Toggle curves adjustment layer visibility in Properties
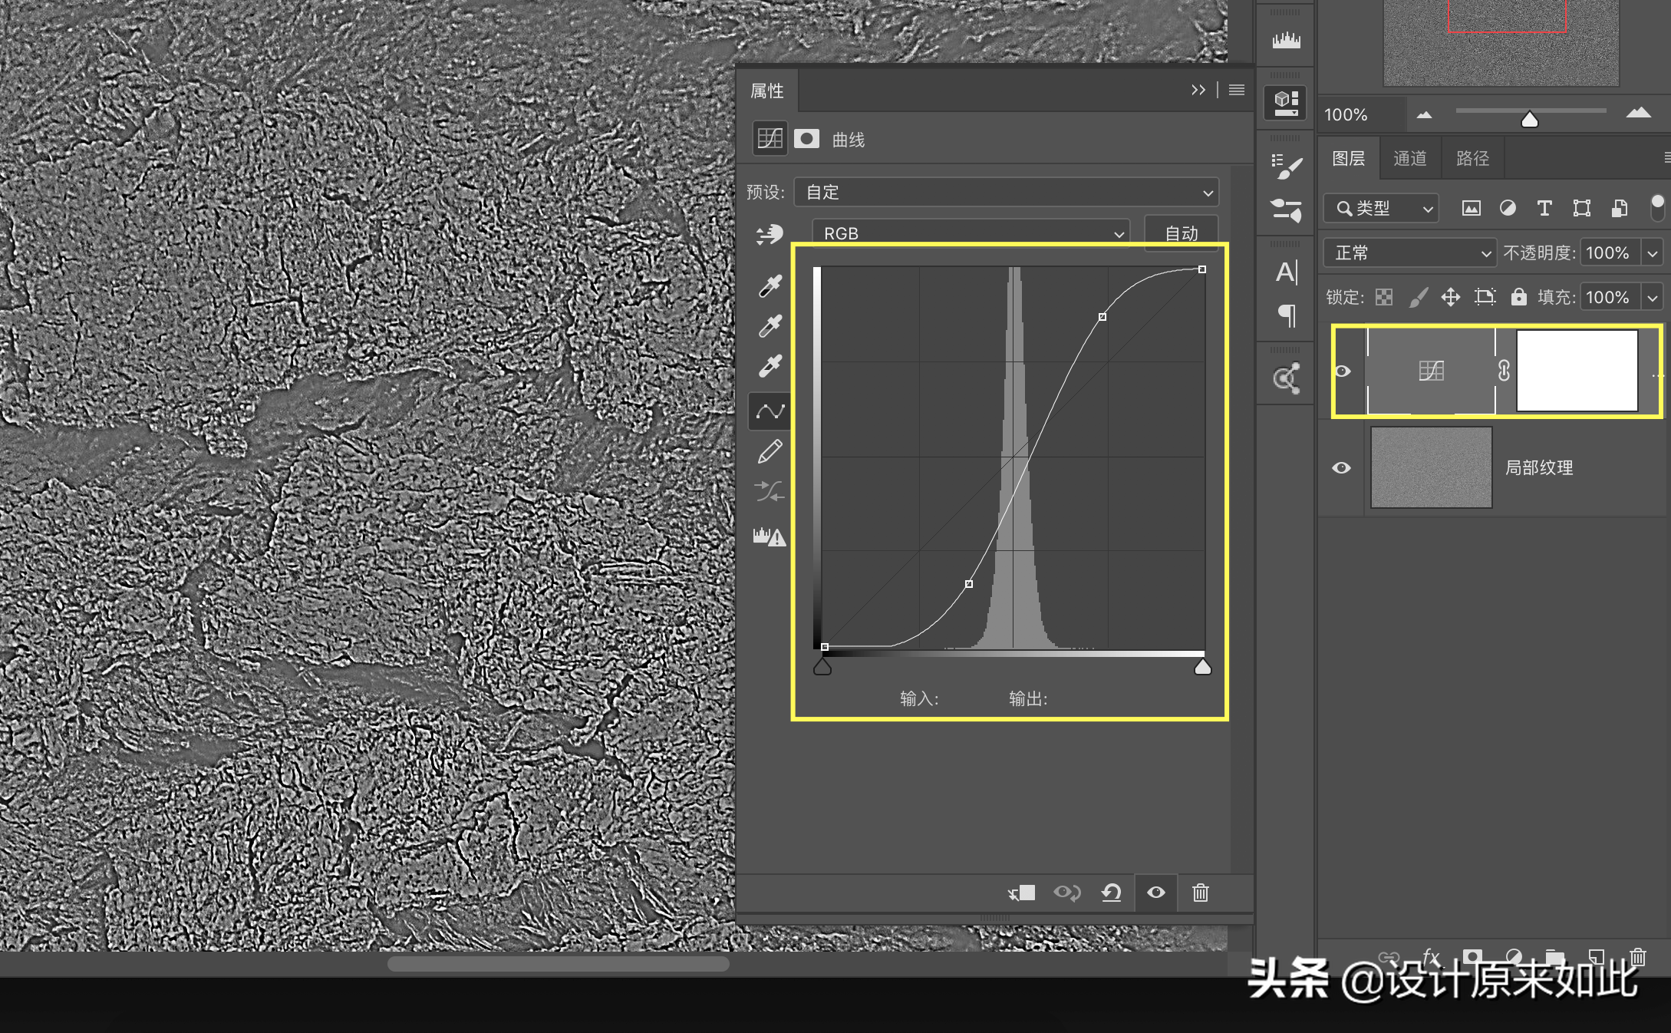Screen dimensions: 1671x1033 coord(1155,893)
